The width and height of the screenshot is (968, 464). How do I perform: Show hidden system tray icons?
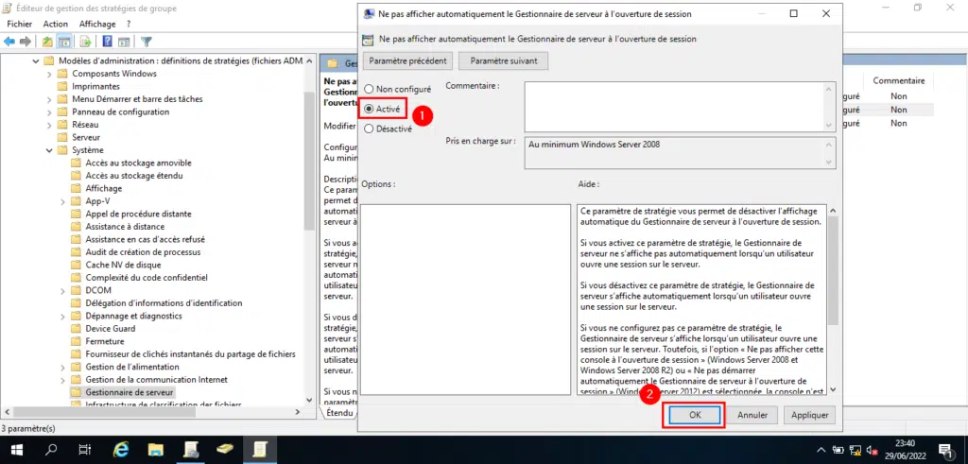point(821,450)
